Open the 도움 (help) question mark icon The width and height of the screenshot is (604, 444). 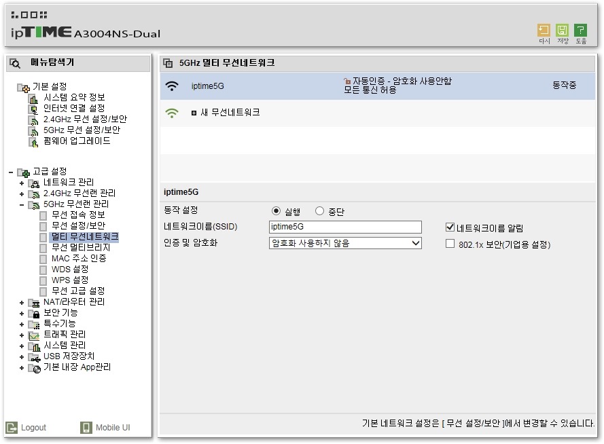[x=580, y=30]
